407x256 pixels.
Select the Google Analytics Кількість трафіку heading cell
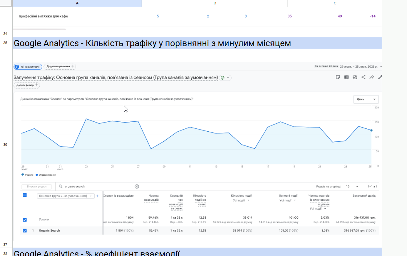click(197, 43)
